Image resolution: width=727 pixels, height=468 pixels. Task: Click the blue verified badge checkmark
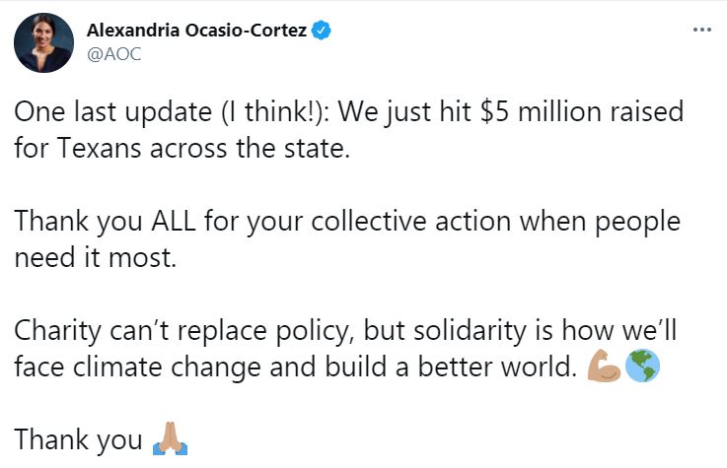pos(321,31)
